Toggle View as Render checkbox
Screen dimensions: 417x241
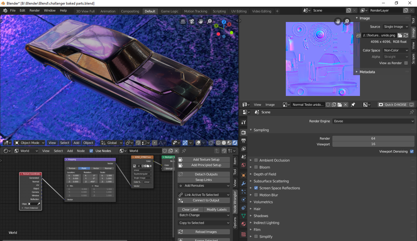coord(406,63)
